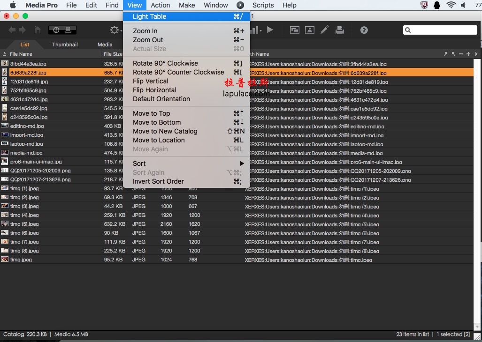Screen dimensions: 482x342
Task: Select Move to Location
Action: pos(186,140)
